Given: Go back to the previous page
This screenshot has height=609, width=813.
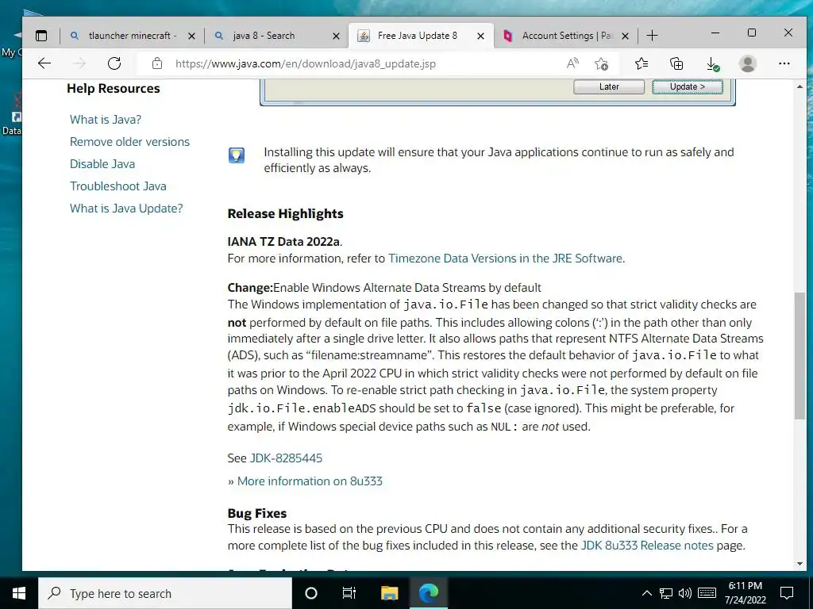Looking at the screenshot, I should [44, 63].
